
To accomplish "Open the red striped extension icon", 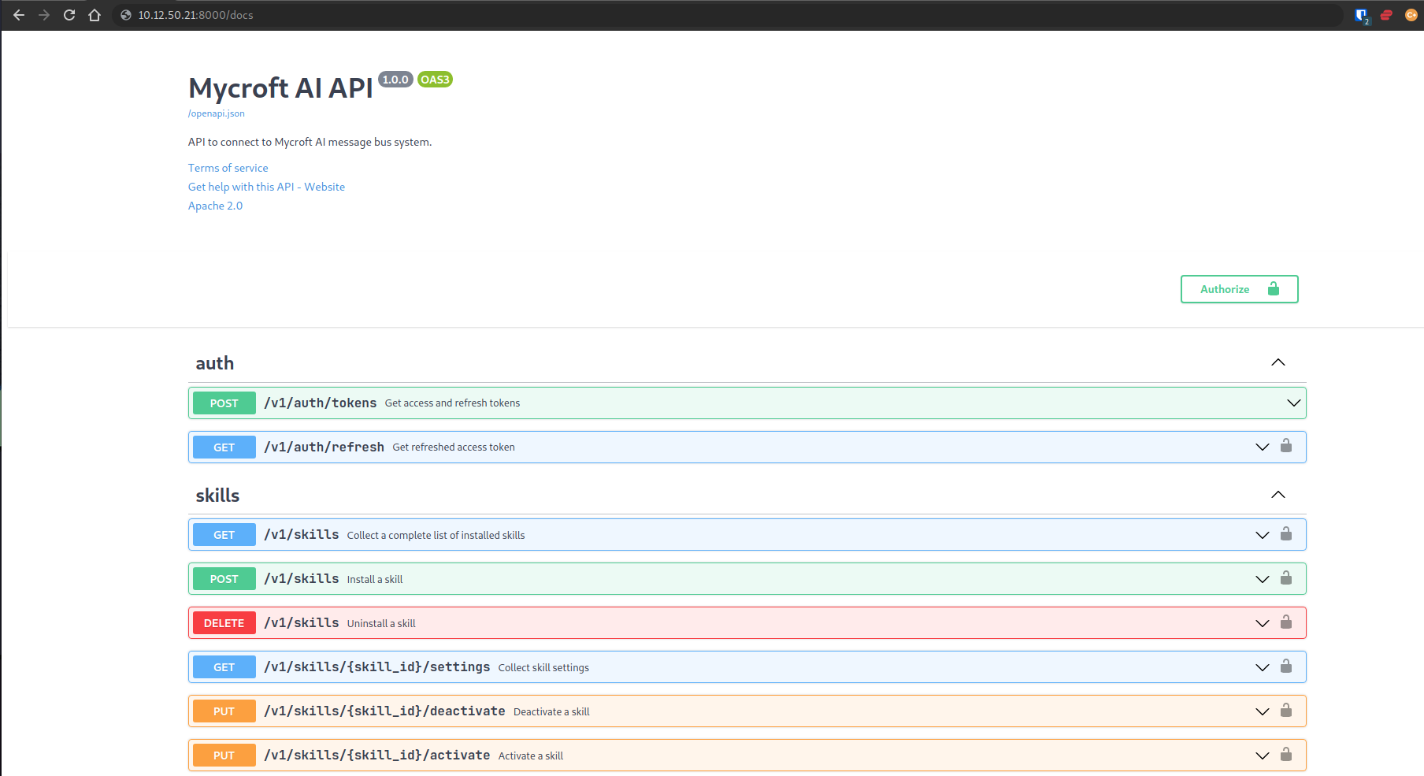I will pyautogui.click(x=1386, y=15).
